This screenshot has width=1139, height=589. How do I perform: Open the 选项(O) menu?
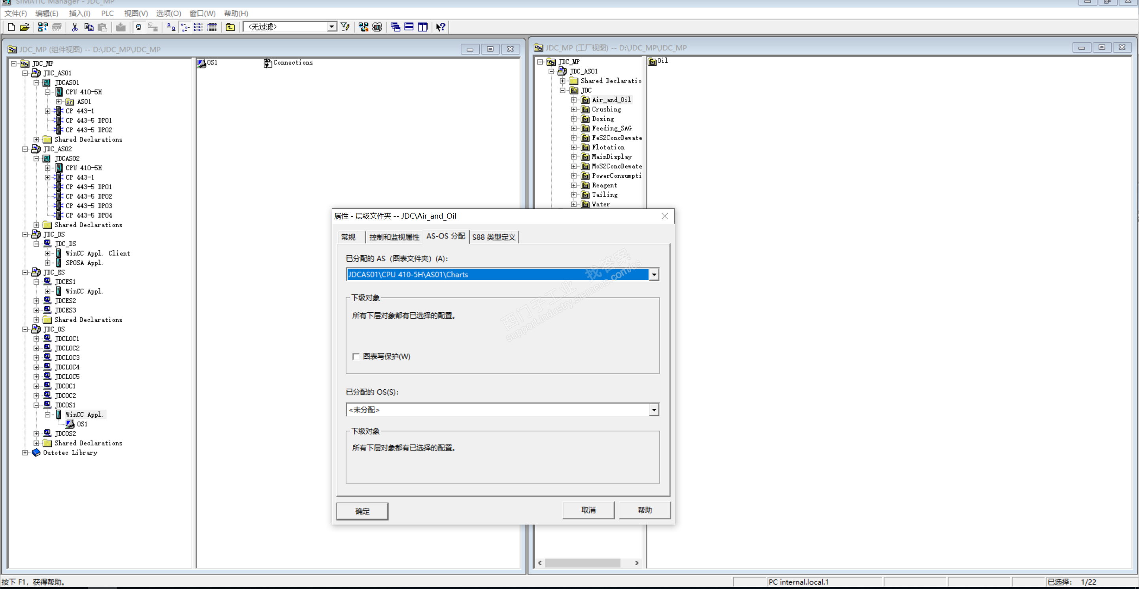[x=168, y=13]
